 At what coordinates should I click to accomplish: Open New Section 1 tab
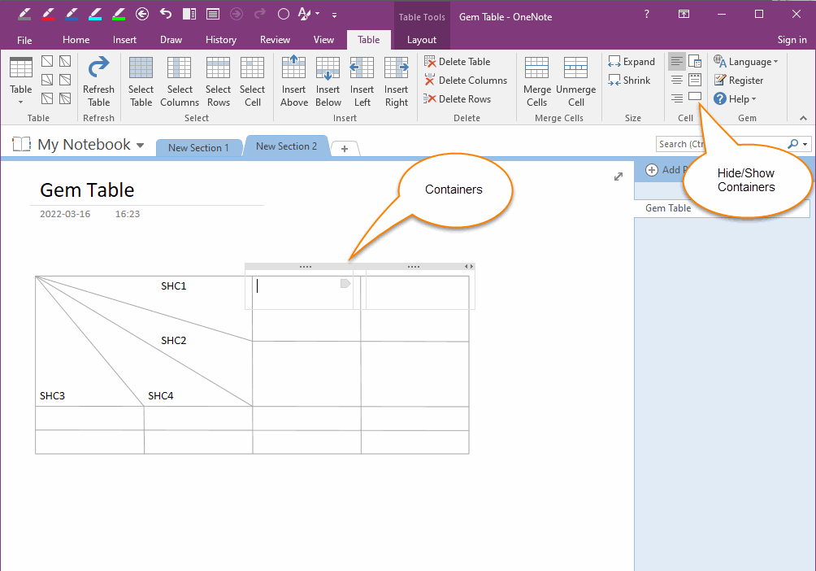coord(198,148)
